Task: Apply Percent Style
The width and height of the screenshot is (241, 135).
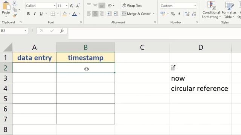Action: coord(173,14)
